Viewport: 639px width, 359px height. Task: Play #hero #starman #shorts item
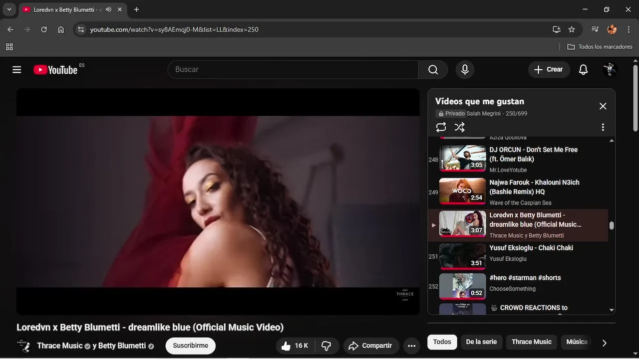point(525,278)
